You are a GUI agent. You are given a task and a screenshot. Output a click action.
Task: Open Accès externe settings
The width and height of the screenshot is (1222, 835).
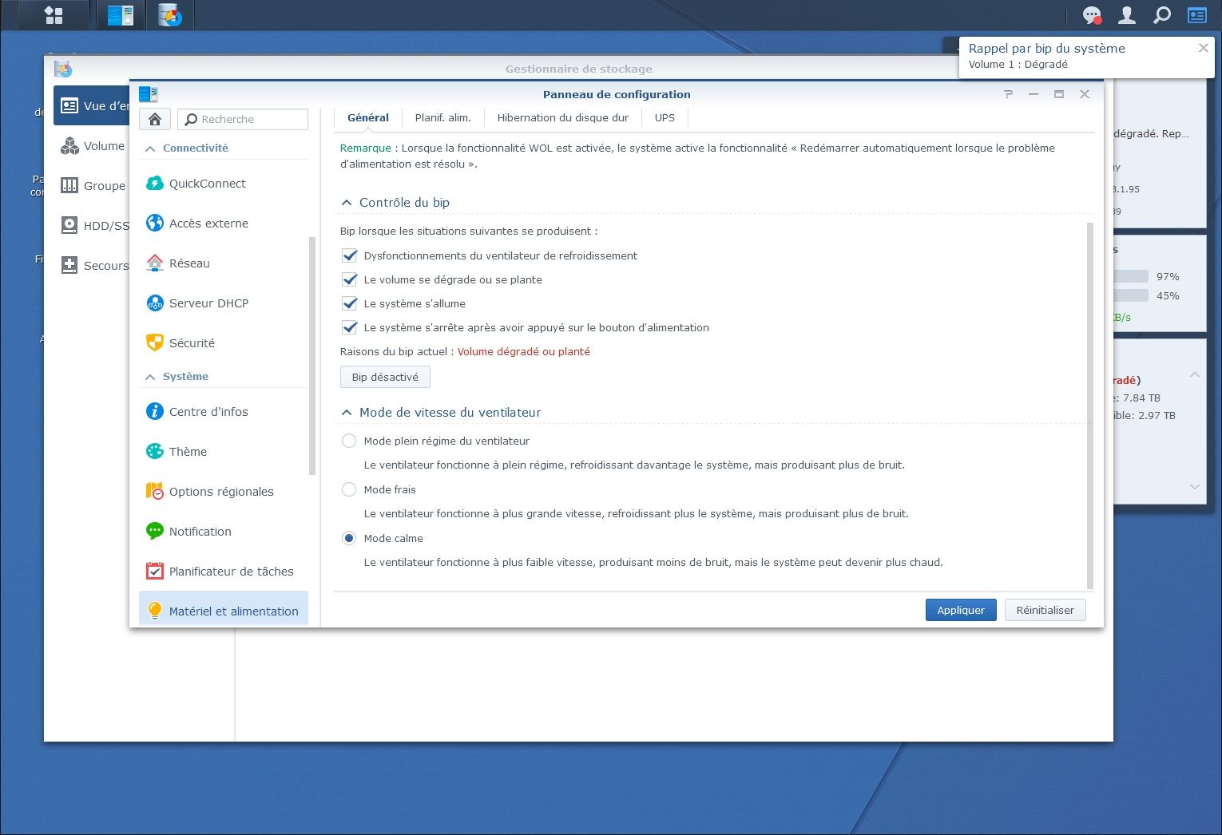pos(208,224)
